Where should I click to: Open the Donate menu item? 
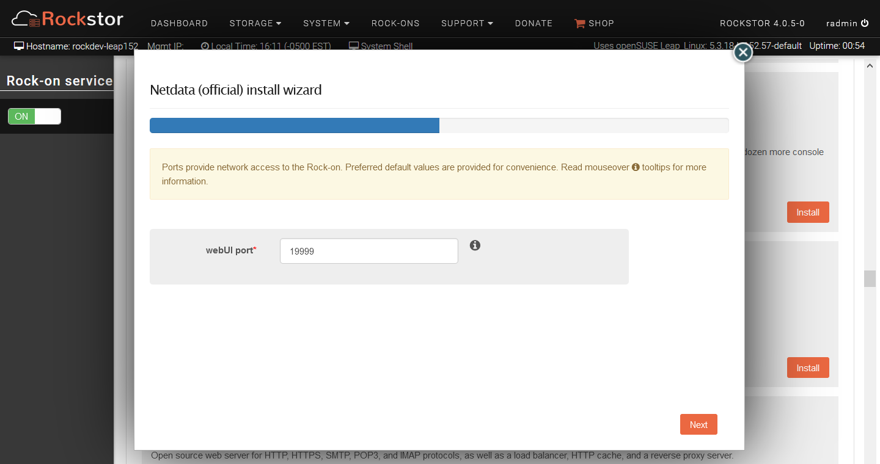[x=533, y=23]
